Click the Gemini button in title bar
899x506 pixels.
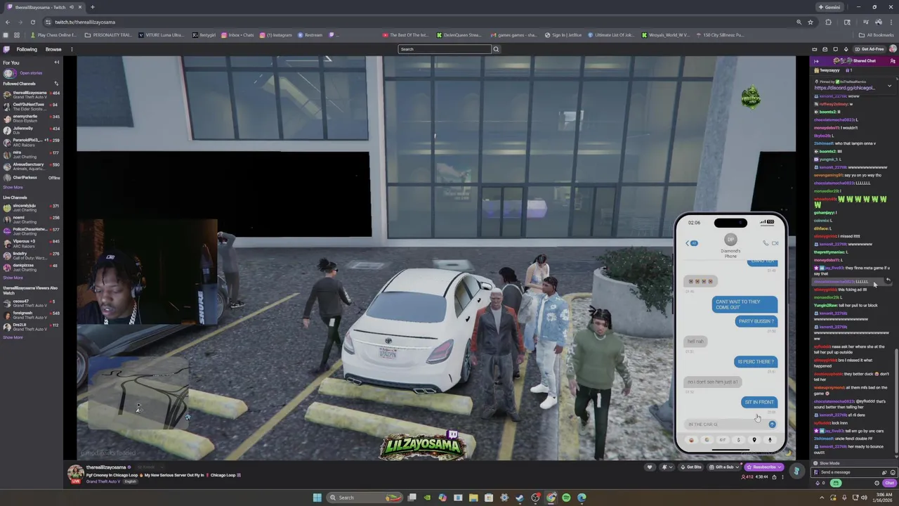829,7
